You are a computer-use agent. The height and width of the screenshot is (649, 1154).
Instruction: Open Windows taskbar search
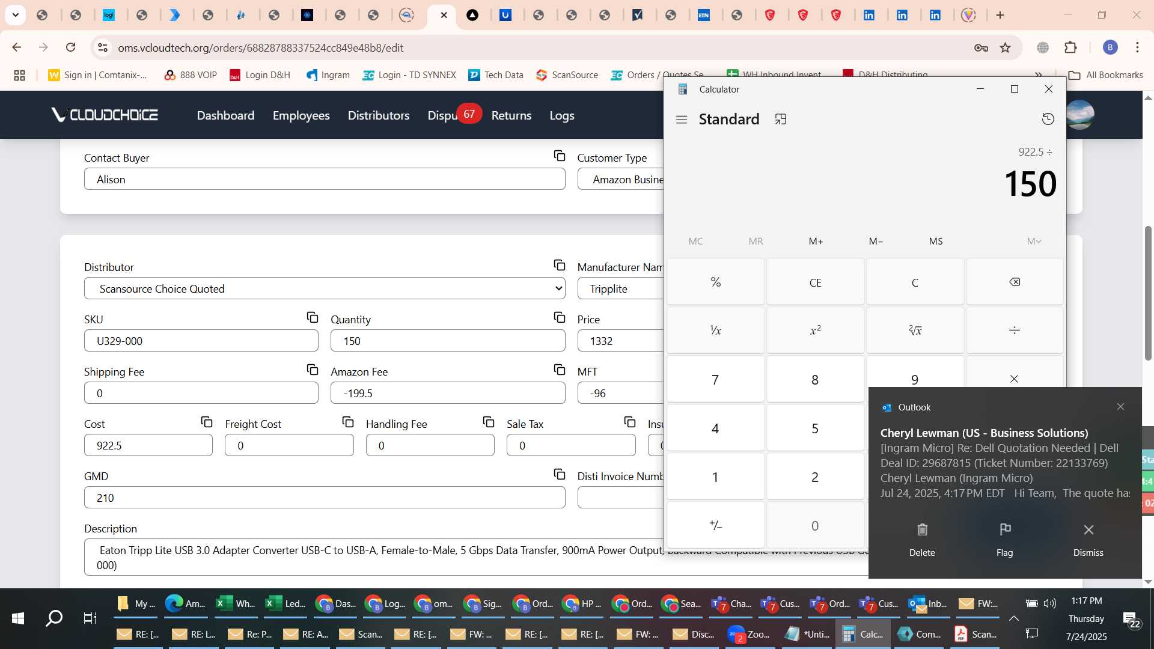click(54, 618)
